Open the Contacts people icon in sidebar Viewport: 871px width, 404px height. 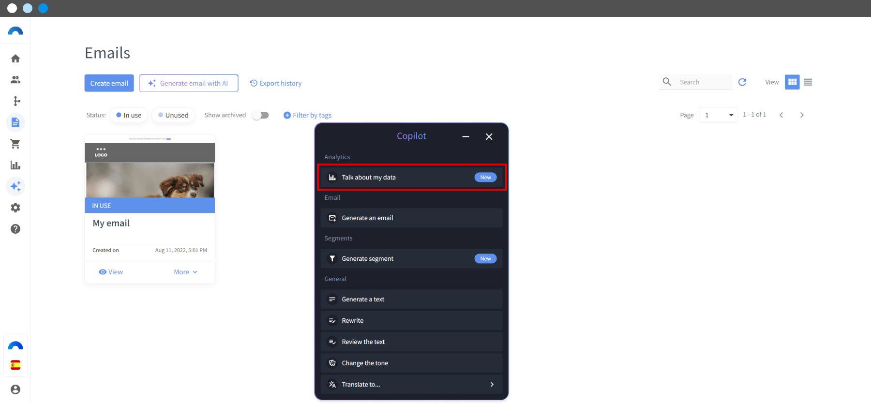pyautogui.click(x=15, y=80)
